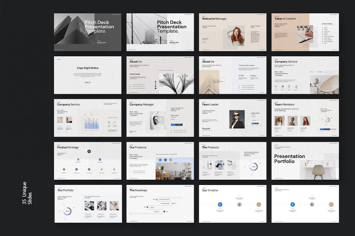Click the Team Leader portrait photo
Image resolution: width=355 pixels, height=236 pixels.
tap(237, 119)
